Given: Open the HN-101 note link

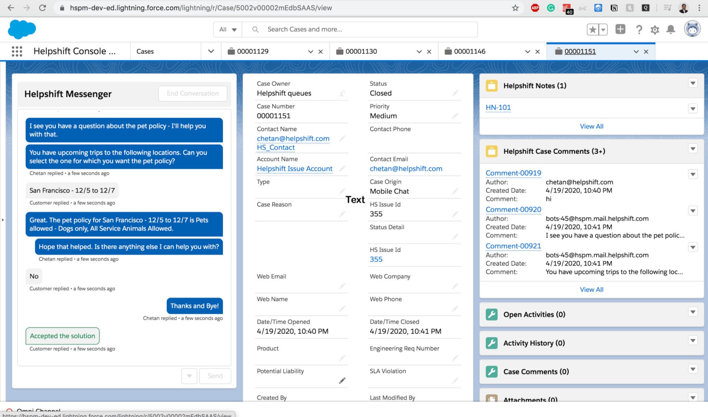Looking at the screenshot, I should click(498, 108).
